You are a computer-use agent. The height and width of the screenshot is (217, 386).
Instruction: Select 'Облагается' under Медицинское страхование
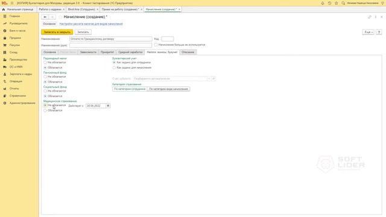45,110
